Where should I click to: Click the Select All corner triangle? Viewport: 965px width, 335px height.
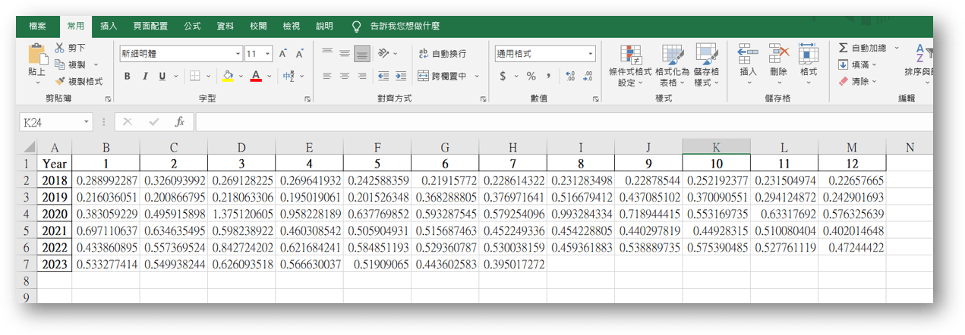30,147
